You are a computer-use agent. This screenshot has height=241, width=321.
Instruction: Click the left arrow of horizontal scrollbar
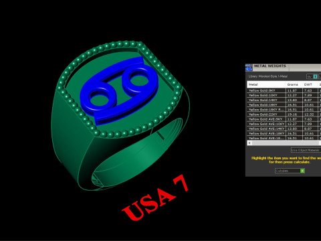(249, 143)
